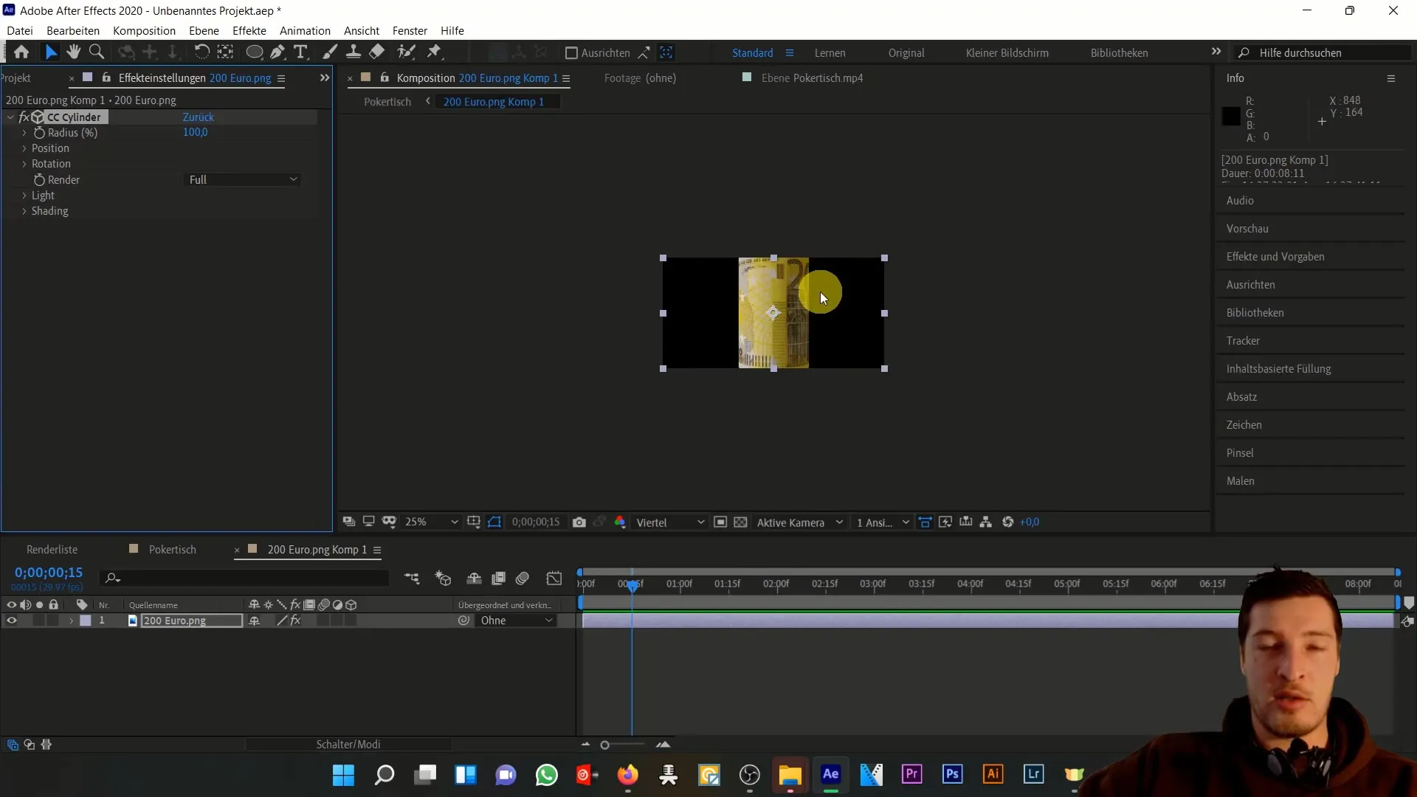Expand the Position property under CC Cylinder
Viewport: 1417px width, 797px height.
[x=24, y=148]
